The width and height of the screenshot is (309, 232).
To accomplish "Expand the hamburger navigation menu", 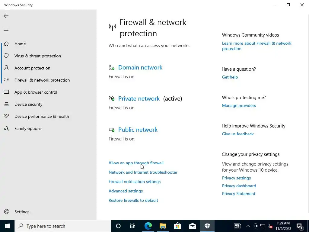I will tap(6, 29).
